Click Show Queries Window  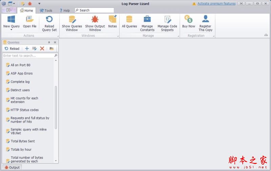pos(72,24)
